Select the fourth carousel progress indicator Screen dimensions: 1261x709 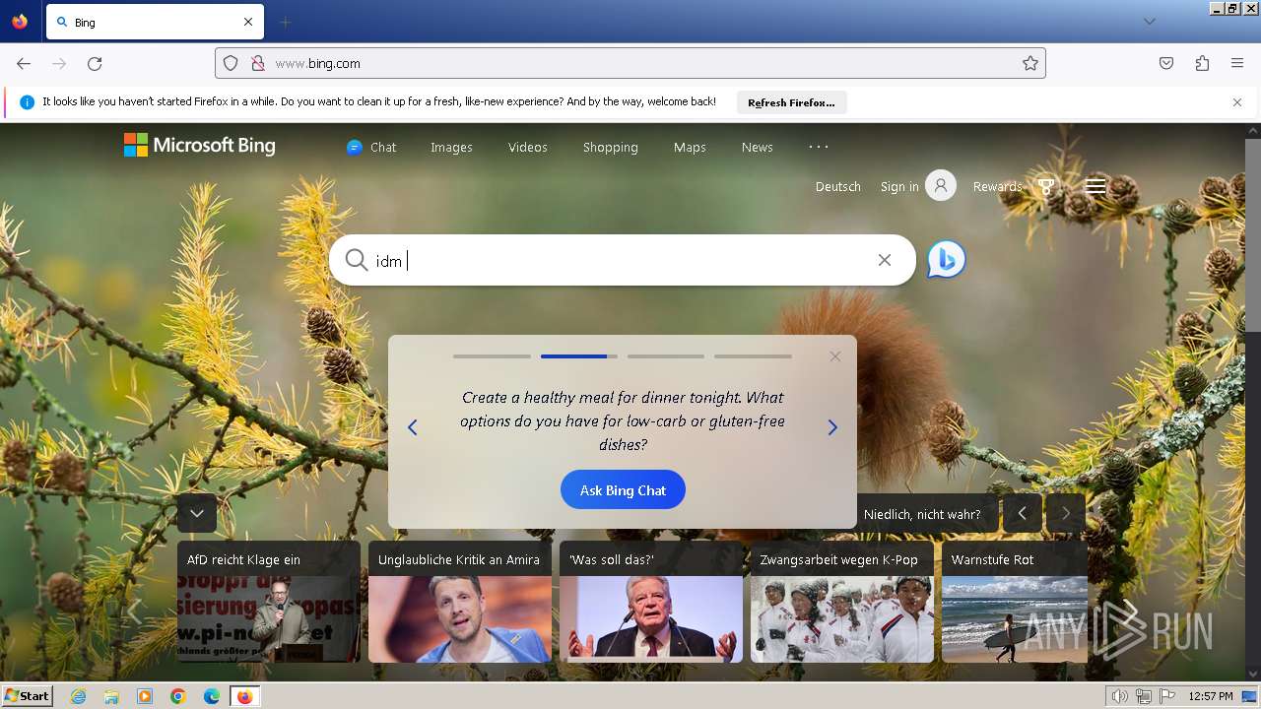[x=753, y=356]
